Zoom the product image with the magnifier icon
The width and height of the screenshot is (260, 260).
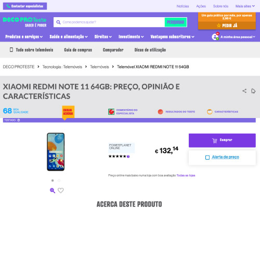click(x=53, y=190)
